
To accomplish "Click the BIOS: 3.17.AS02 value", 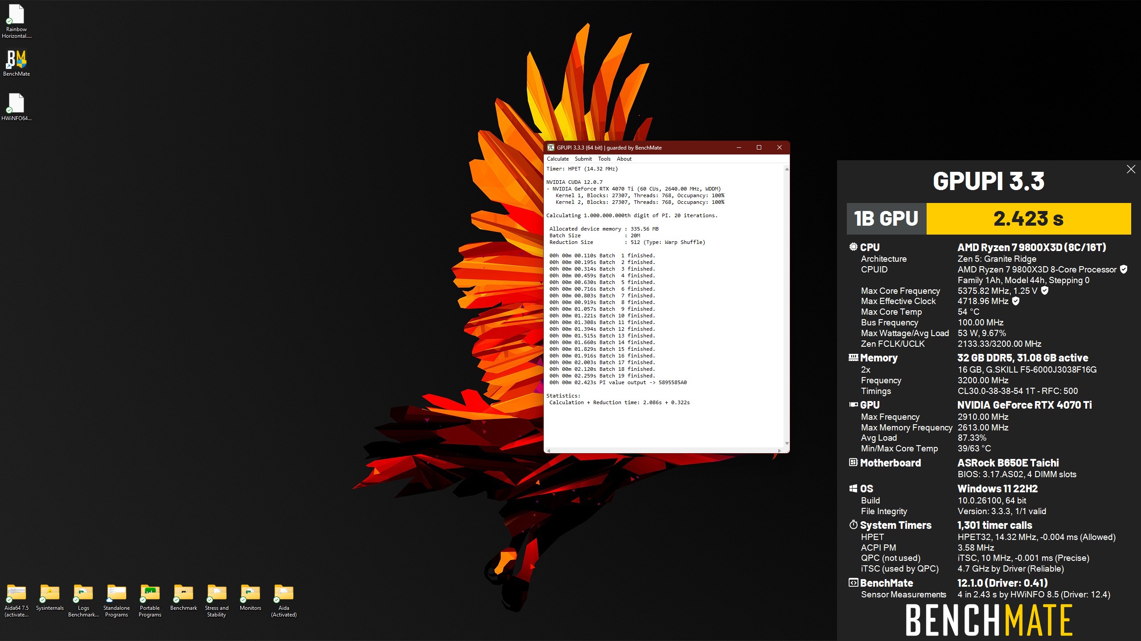I will (1017, 474).
